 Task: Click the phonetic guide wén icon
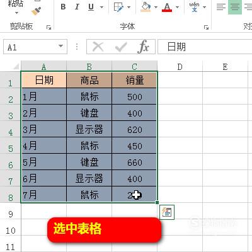194,7
